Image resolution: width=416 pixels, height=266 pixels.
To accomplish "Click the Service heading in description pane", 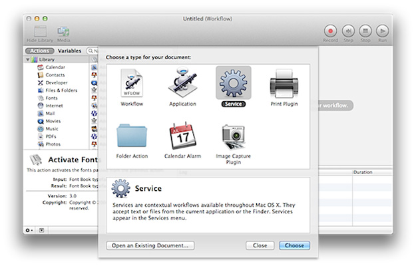I will point(148,188).
